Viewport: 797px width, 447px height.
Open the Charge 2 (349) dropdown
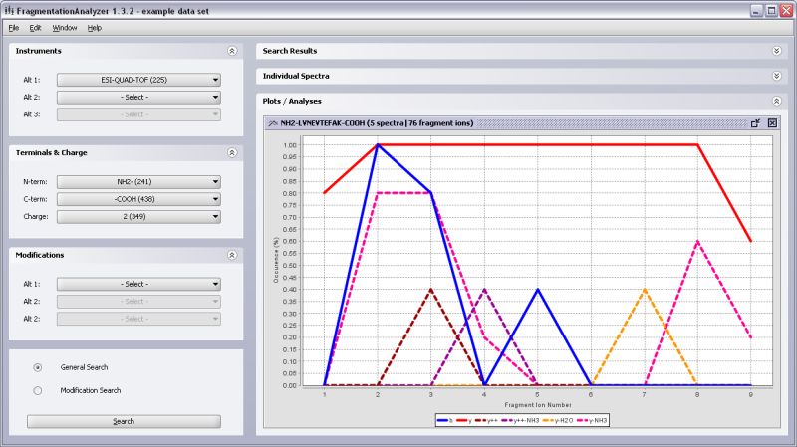138,216
